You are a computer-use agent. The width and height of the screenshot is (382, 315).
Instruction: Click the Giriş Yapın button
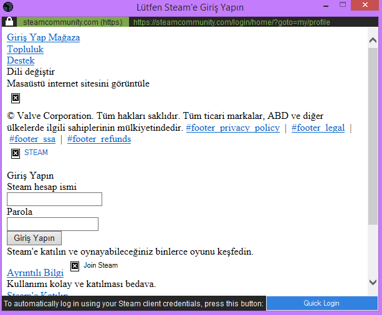(34, 238)
